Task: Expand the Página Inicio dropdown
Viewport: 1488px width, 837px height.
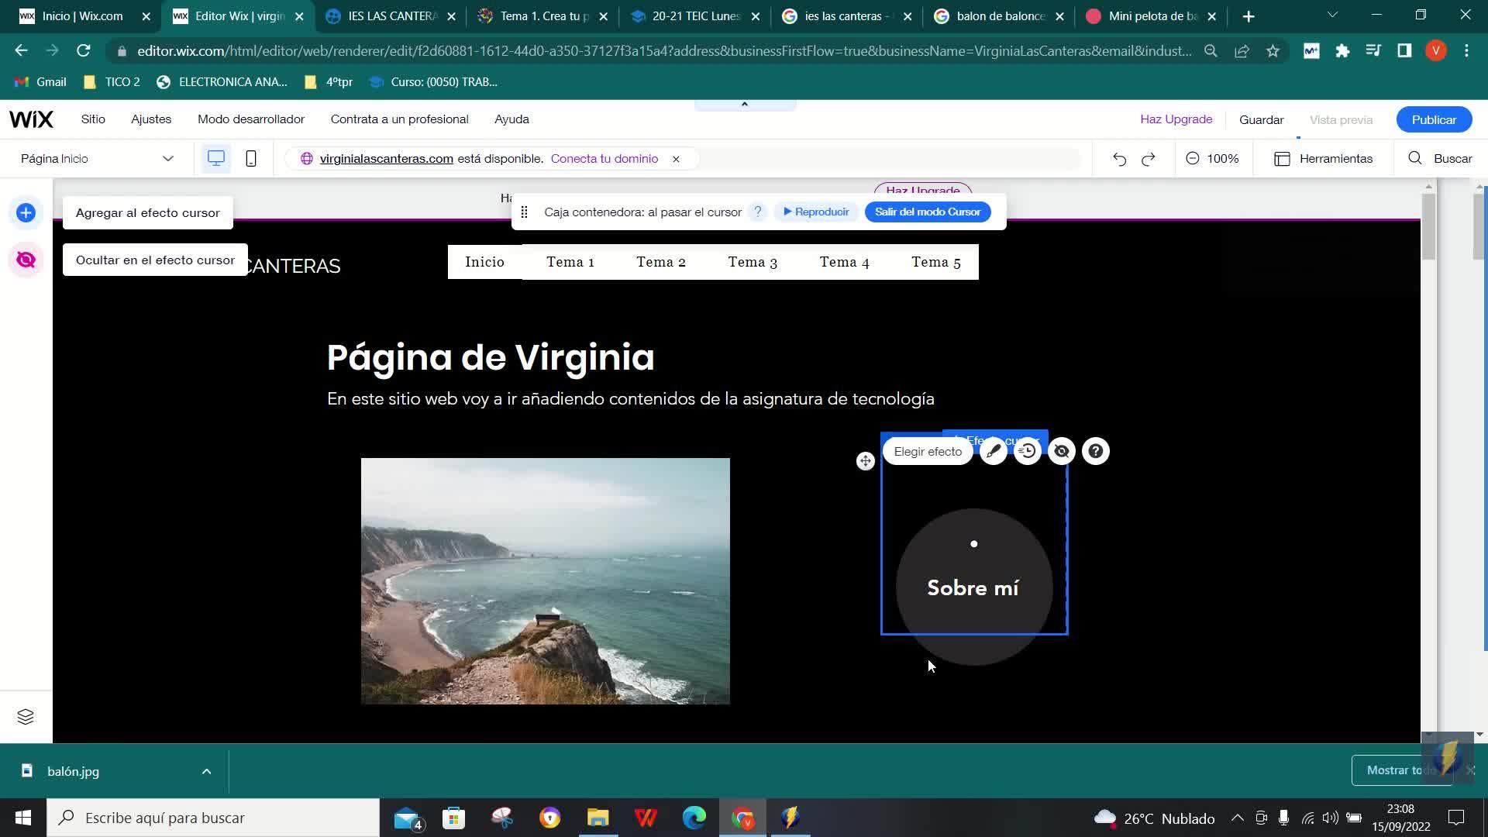Action: (167, 159)
